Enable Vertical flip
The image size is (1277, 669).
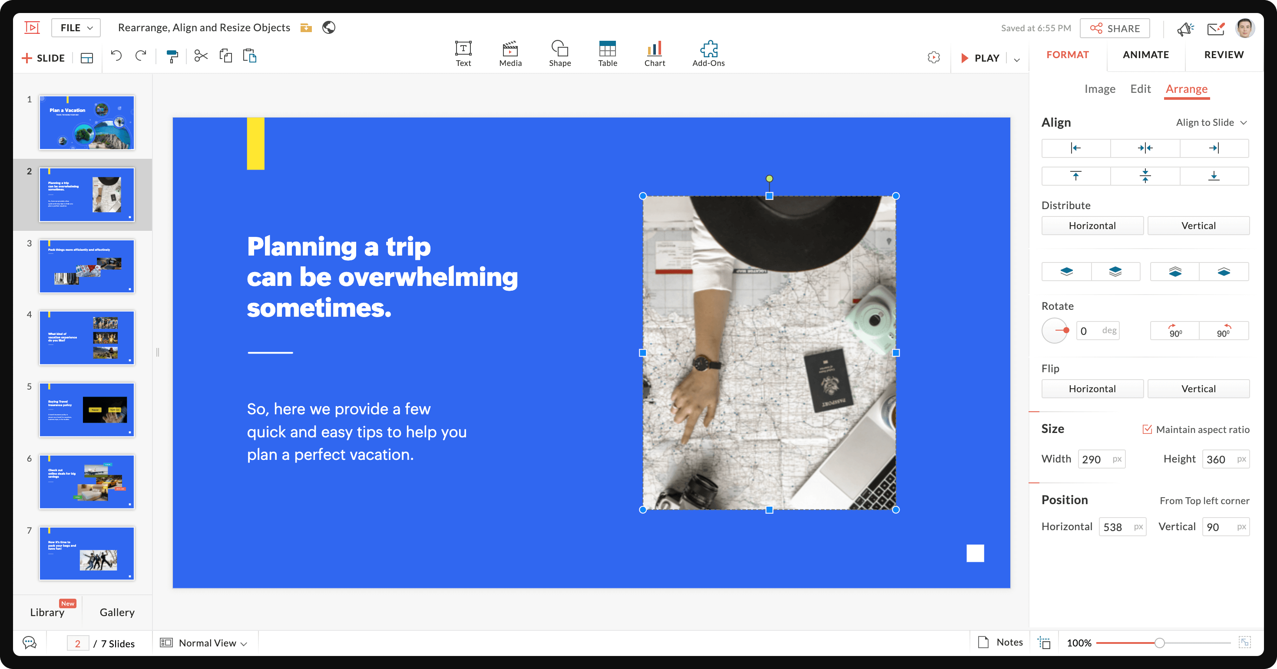pyautogui.click(x=1198, y=388)
